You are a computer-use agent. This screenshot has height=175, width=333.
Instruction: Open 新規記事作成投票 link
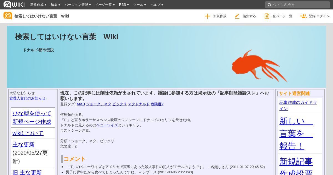296,167
